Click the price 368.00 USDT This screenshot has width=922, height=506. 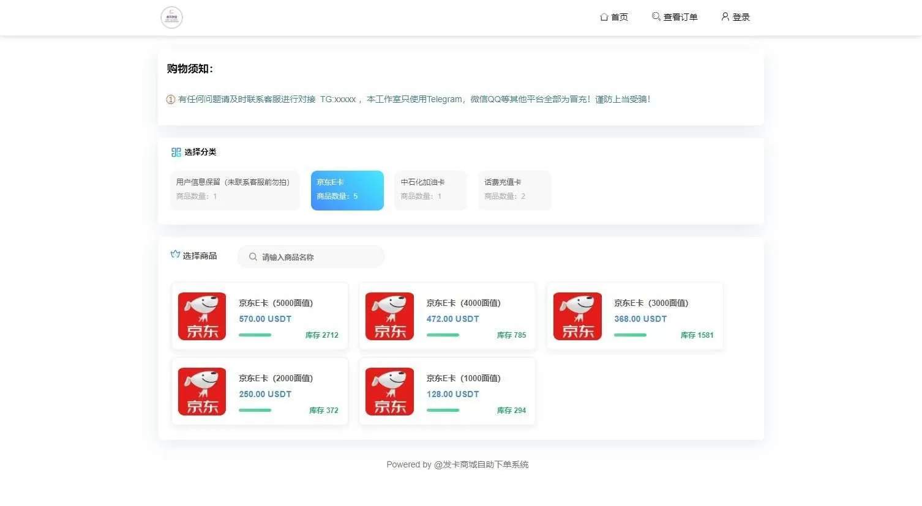(640, 319)
